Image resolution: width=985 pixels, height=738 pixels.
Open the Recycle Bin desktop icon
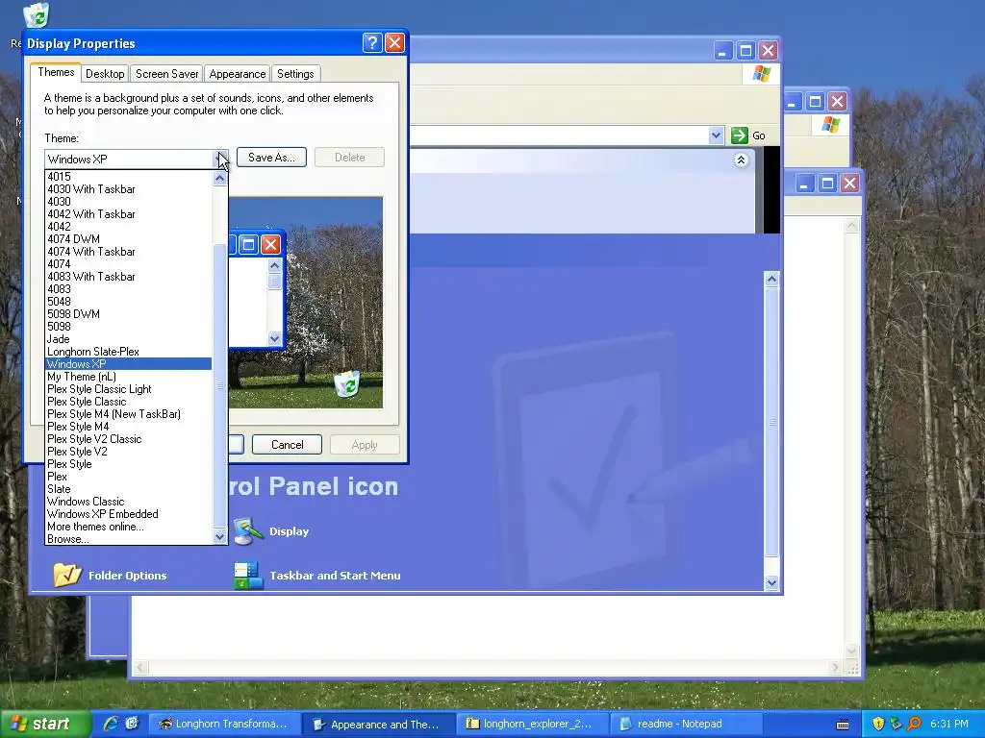[36, 15]
